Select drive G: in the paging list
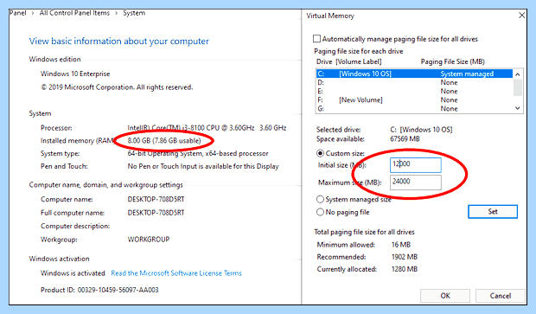The height and width of the screenshot is (314, 536). coord(414,108)
